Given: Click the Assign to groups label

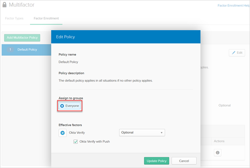Looking at the screenshot, I should (x=71, y=98).
